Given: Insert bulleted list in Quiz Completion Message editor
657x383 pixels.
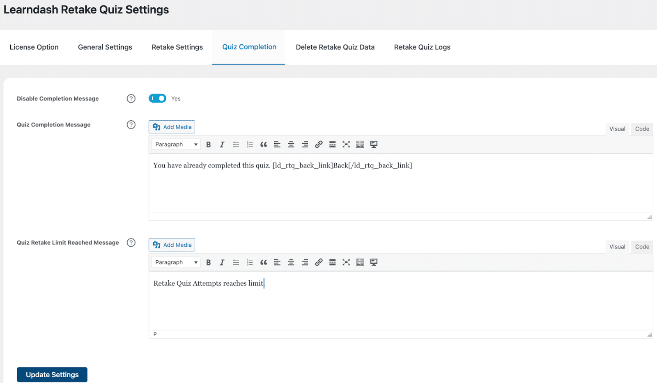Looking at the screenshot, I should [236, 144].
